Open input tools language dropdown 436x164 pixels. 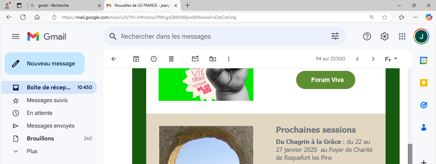tap(391, 59)
